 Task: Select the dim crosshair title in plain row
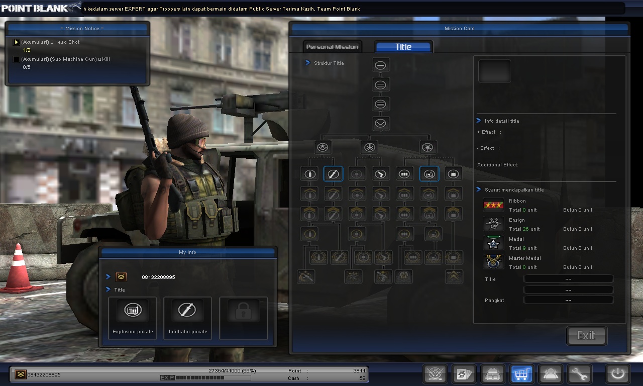coord(357,174)
